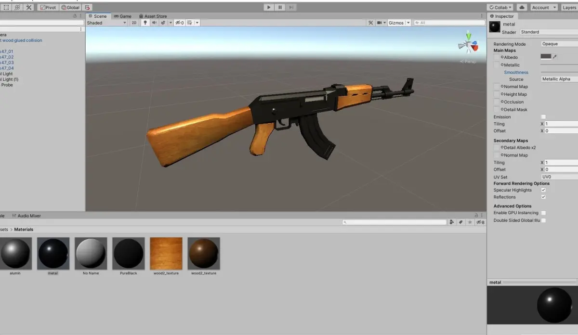Toggle the Gizmos button

pyautogui.click(x=396, y=23)
